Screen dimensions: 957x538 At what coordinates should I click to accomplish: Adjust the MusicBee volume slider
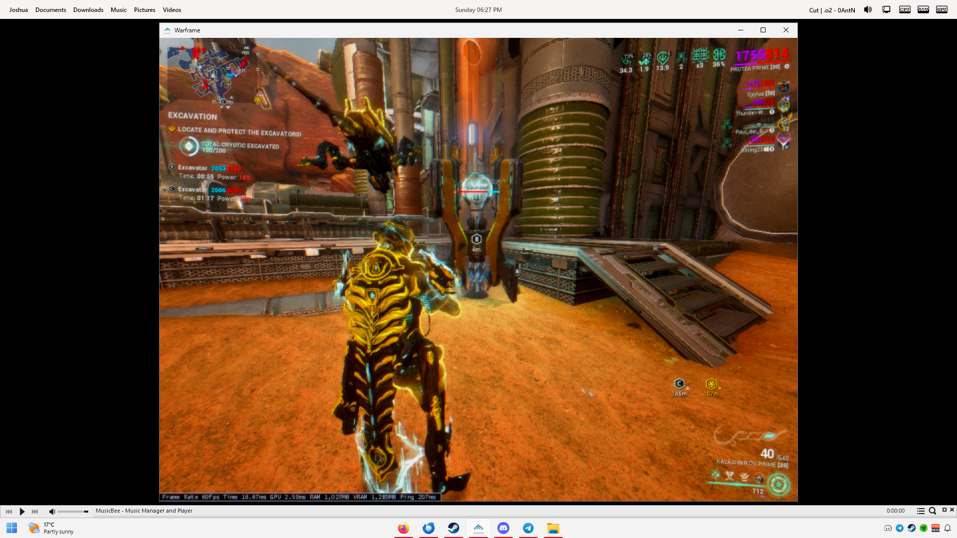[x=73, y=511]
